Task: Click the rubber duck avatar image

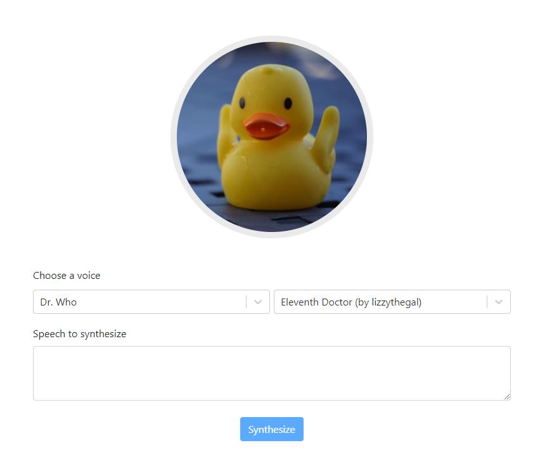Action: point(272,137)
